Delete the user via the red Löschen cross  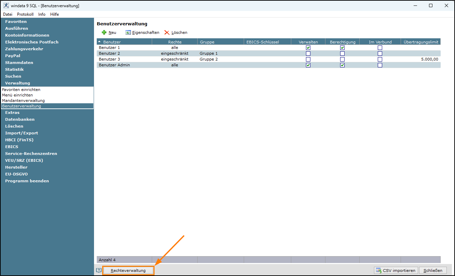(x=176, y=32)
